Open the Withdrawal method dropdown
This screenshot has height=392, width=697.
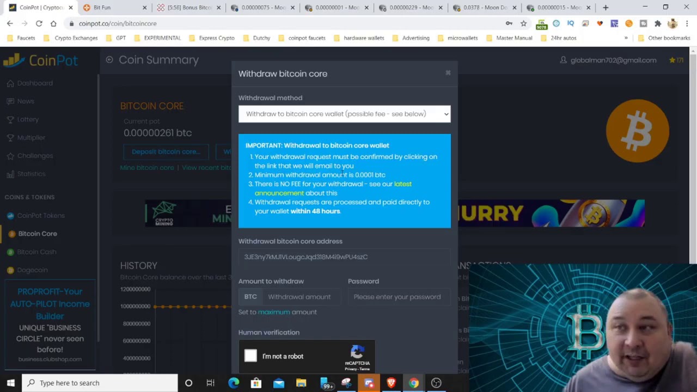click(344, 114)
